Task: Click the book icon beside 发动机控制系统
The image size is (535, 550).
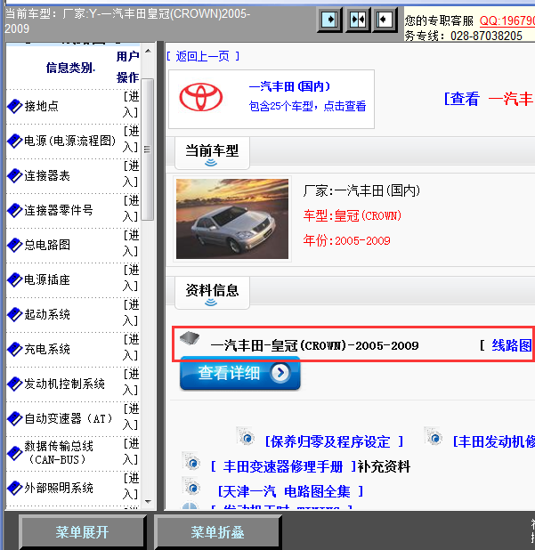Action: (x=15, y=384)
